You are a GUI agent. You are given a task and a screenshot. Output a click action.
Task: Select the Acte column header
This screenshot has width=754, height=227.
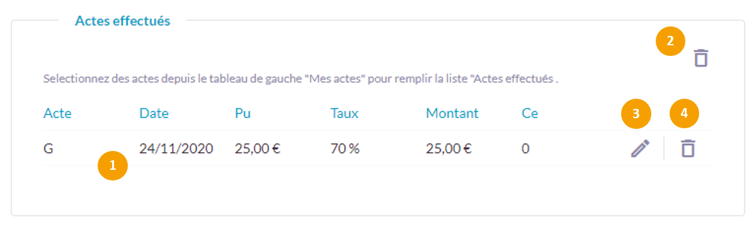[57, 113]
